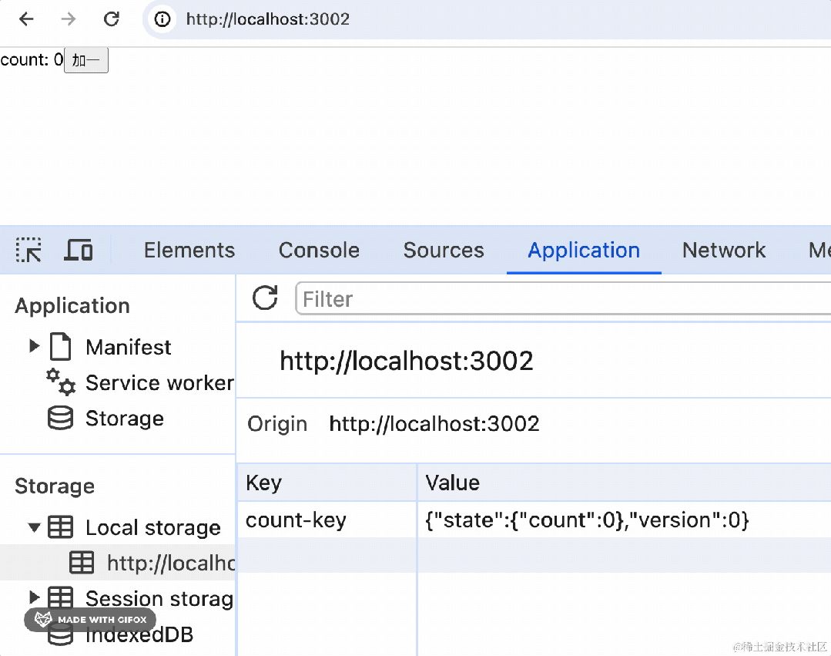831x656 pixels.
Task: Click the 加一 button
Action: click(x=86, y=61)
